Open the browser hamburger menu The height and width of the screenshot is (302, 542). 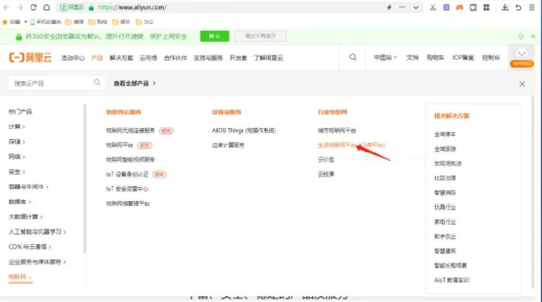[x=532, y=7]
